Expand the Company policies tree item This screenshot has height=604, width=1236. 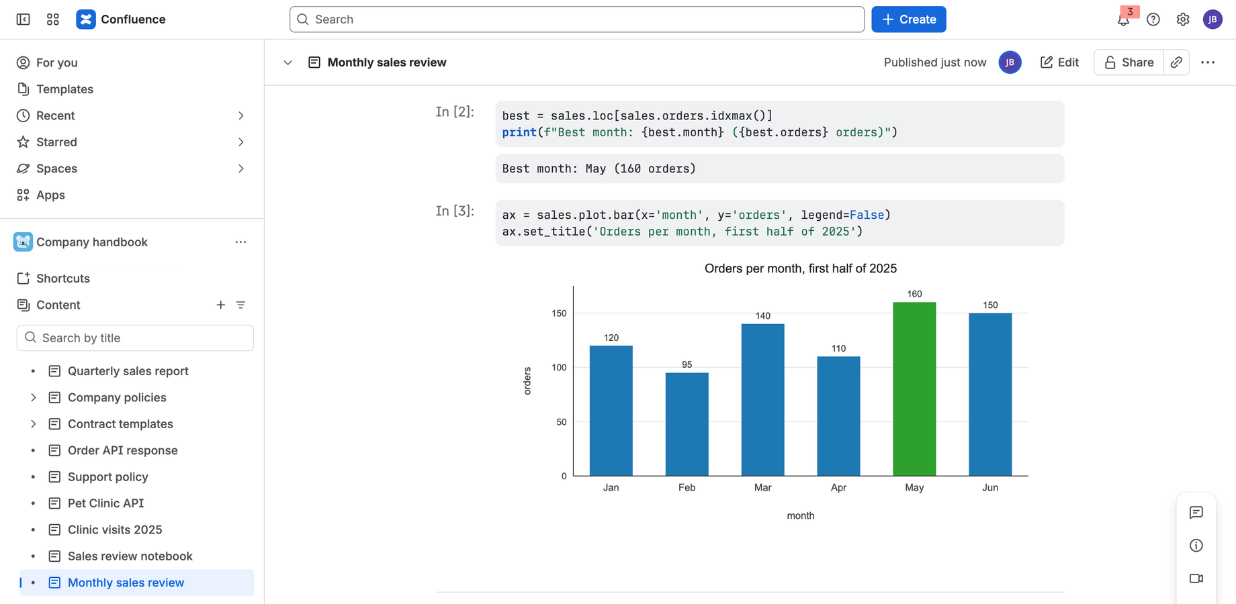[33, 397]
